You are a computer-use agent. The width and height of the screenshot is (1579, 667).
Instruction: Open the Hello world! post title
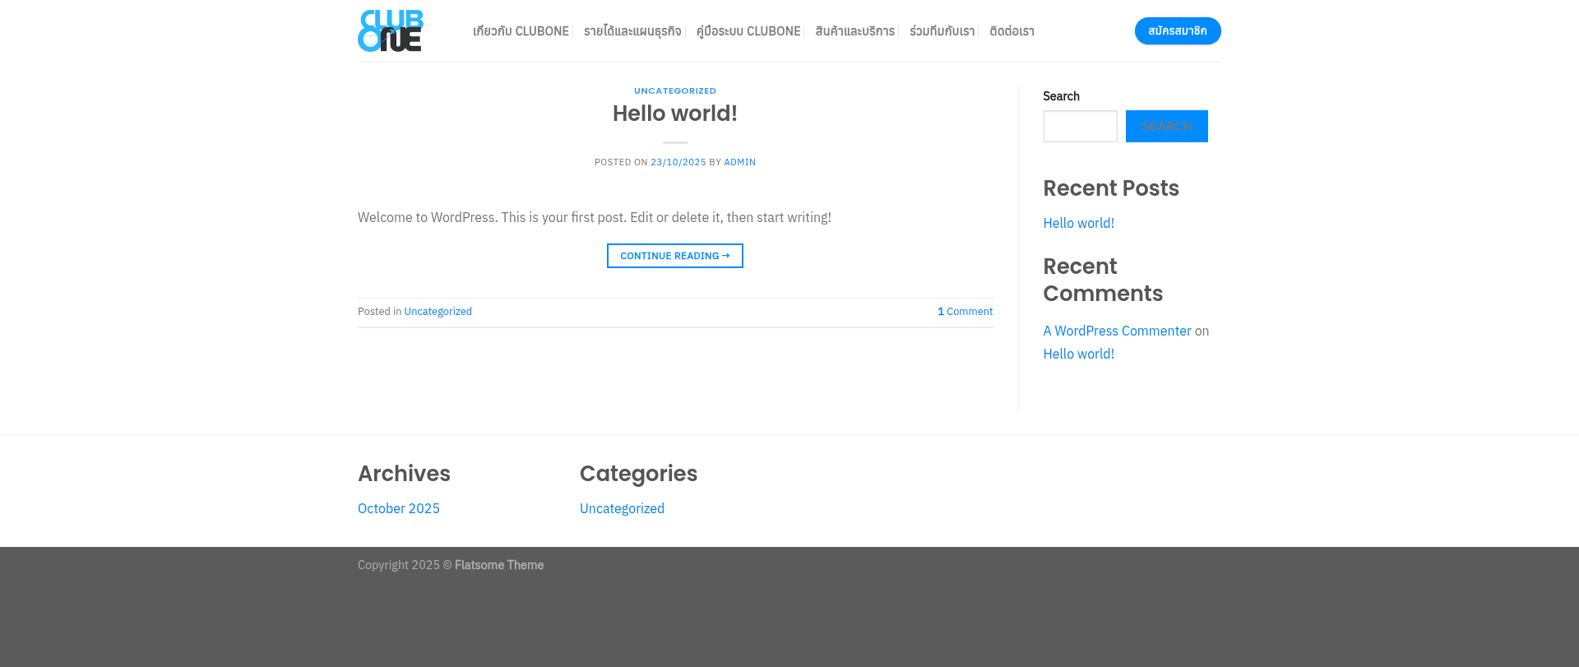[675, 113]
